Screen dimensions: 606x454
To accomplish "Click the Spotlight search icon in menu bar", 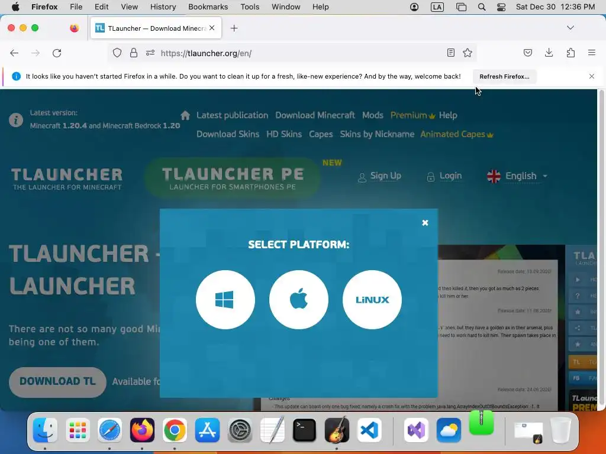I will [x=482, y=7].
